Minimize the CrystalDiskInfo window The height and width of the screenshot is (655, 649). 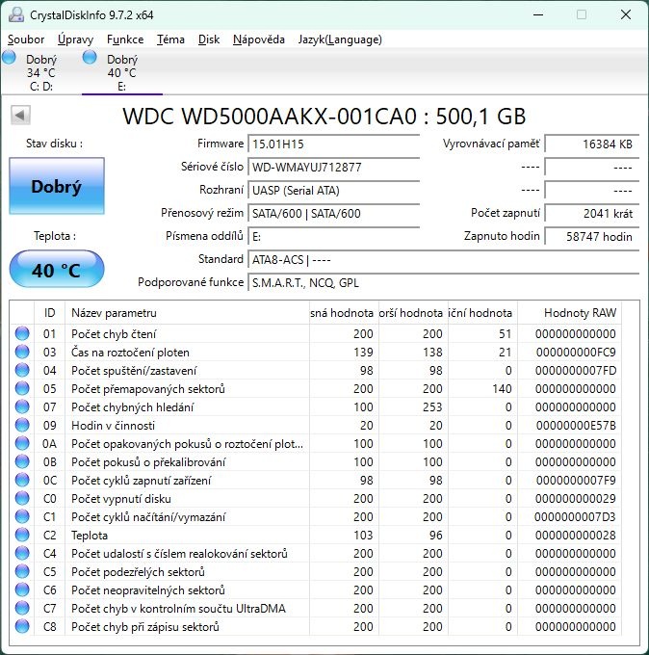pos(538,14)
